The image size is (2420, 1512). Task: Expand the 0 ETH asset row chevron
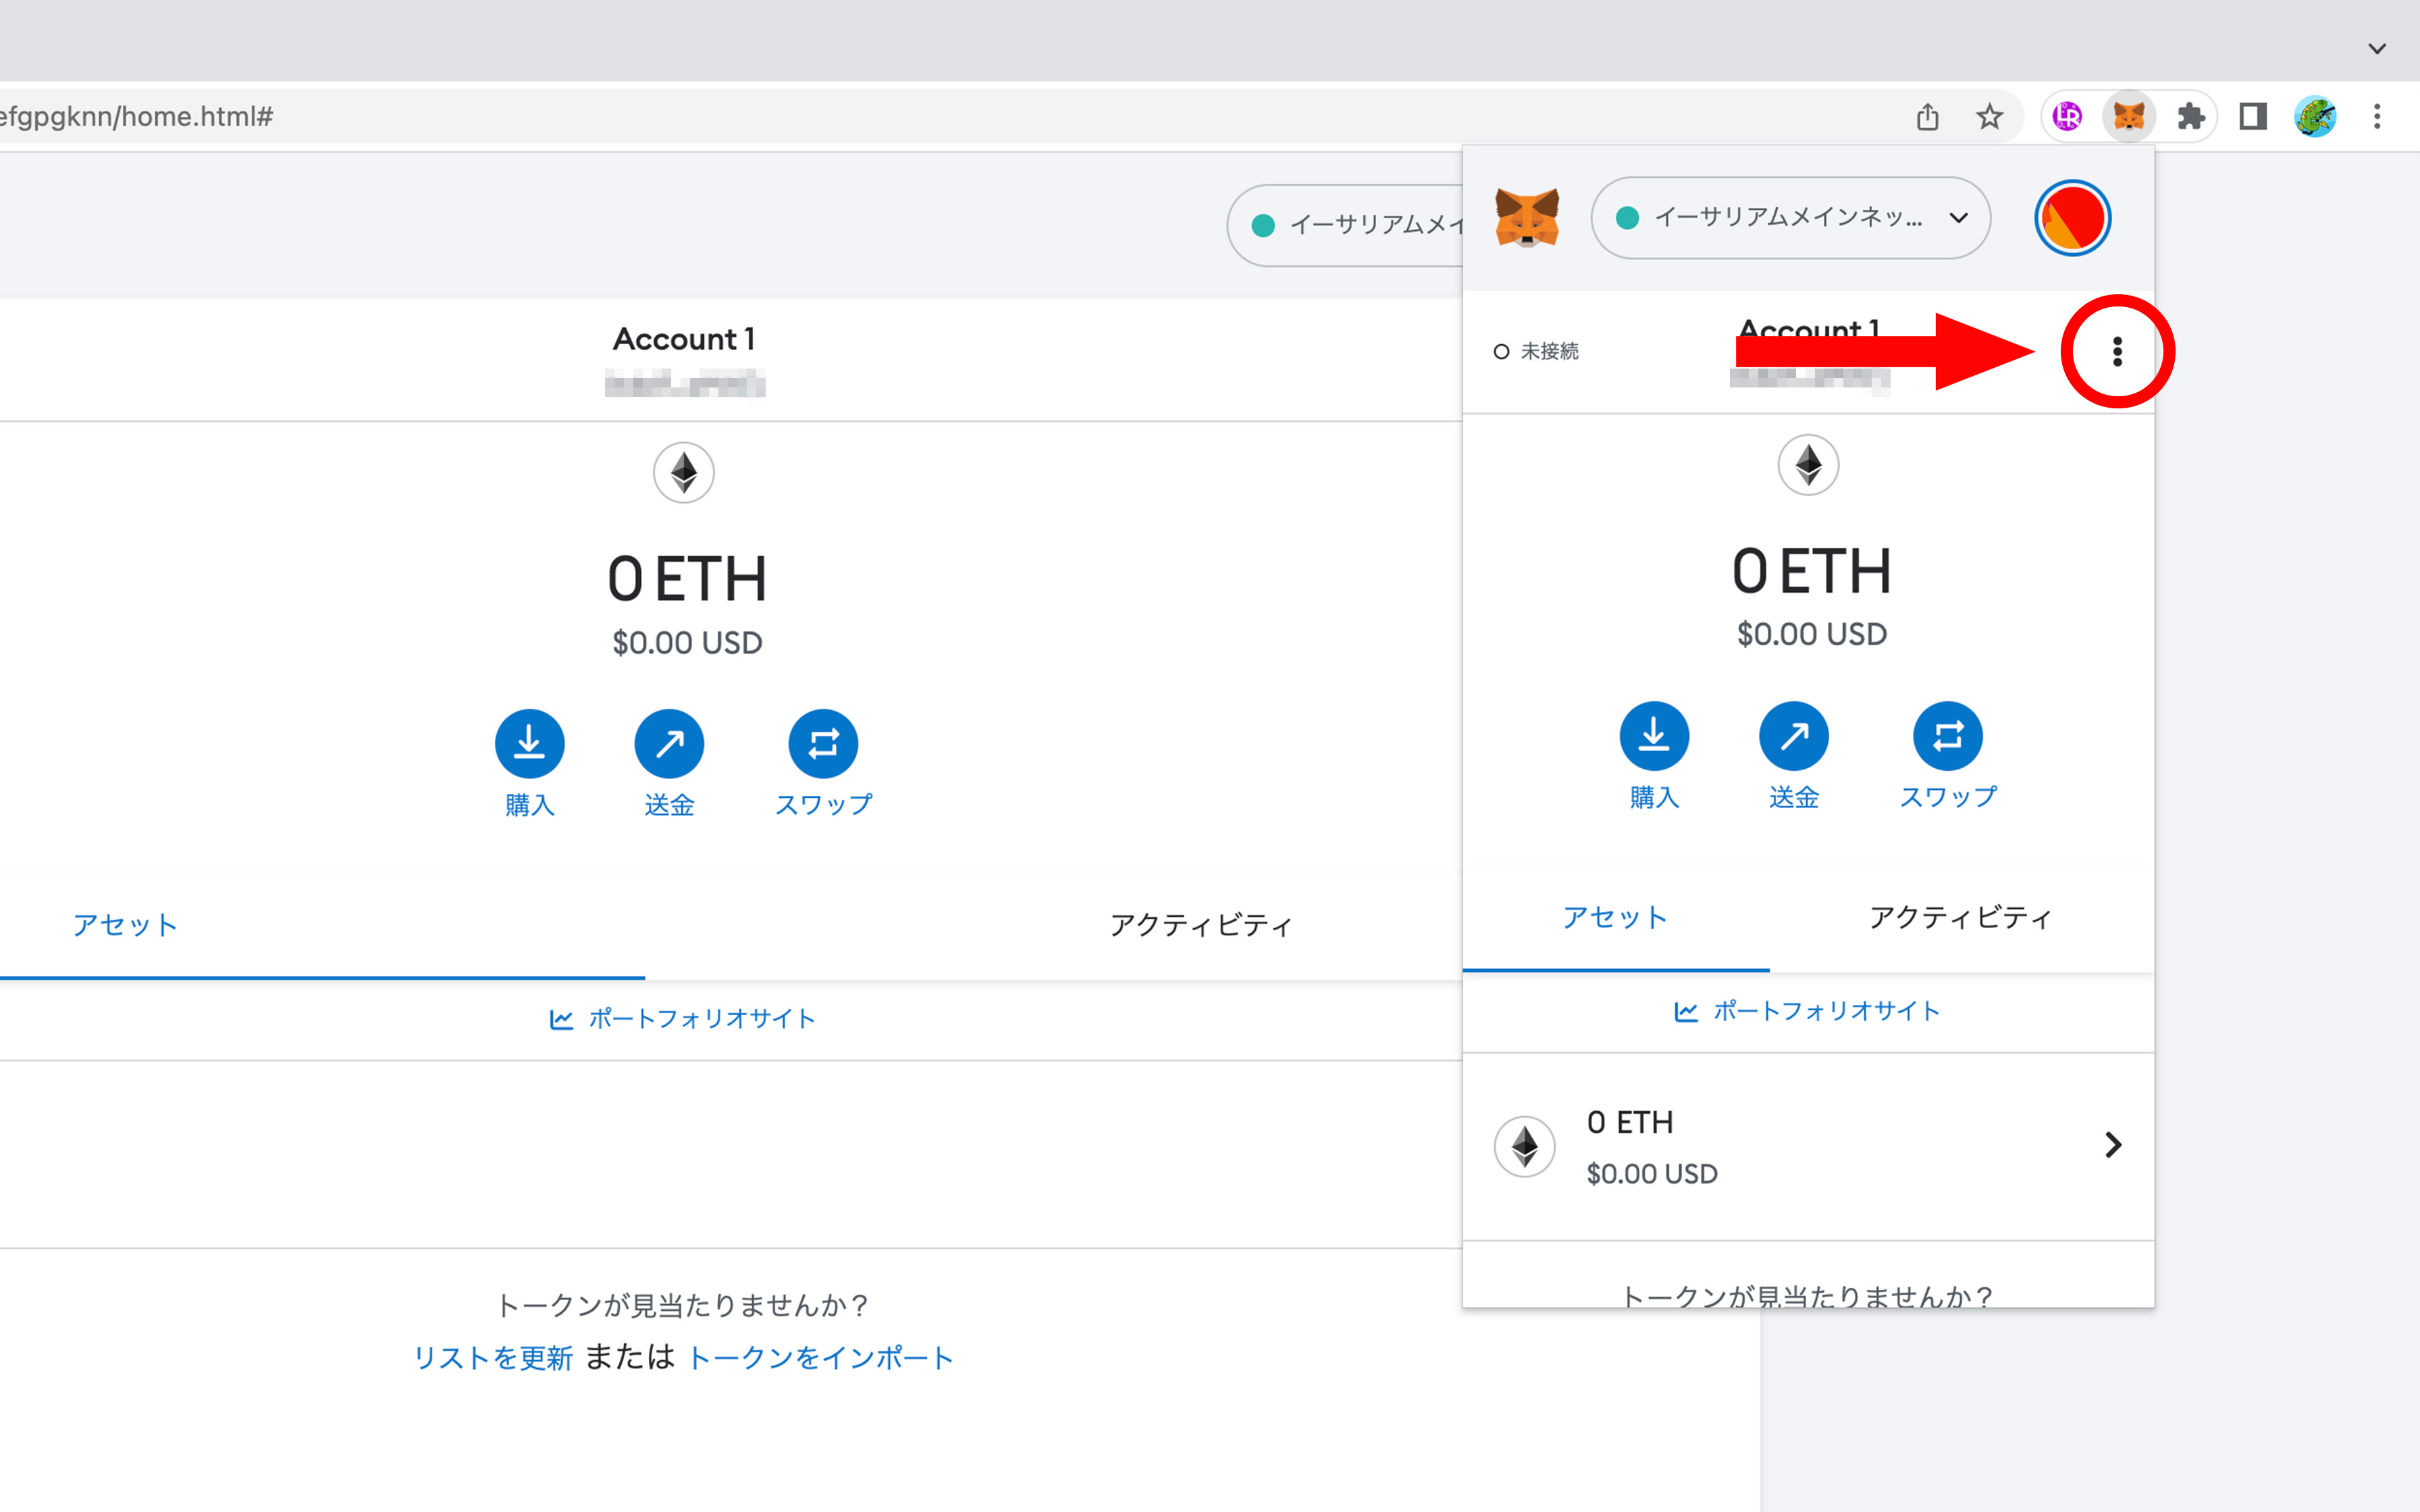[x=2112, y=1145]
